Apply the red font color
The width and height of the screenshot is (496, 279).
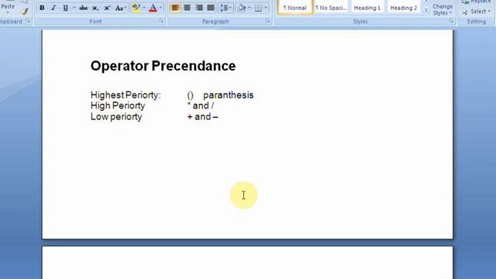[153, 8]
